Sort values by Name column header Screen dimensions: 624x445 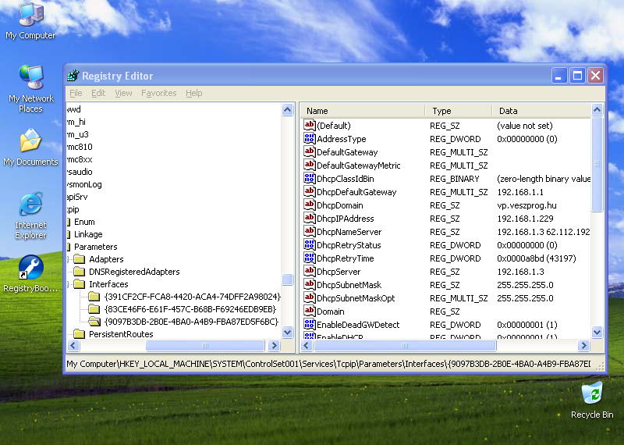(x=363, y=110)
